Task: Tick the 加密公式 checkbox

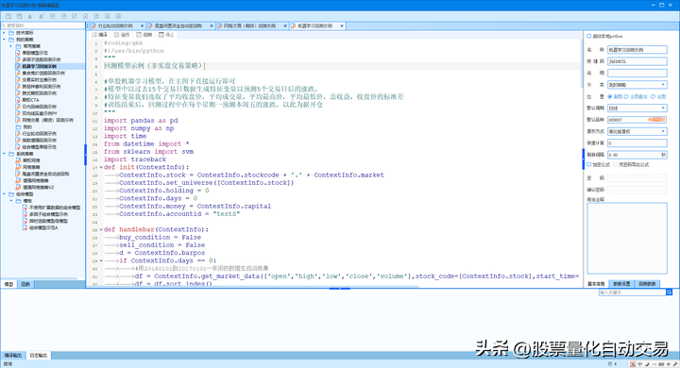Action: click(589, 165)
